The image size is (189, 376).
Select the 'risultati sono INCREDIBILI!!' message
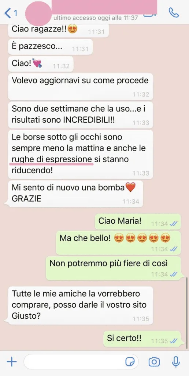tap(80, 115)
